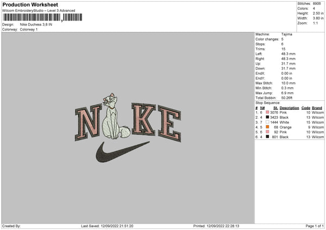The image size is (326, 230).
Task: Click the 'Stop Sequence:' heading
Action: pyautogui.click(x=268, y=103)
